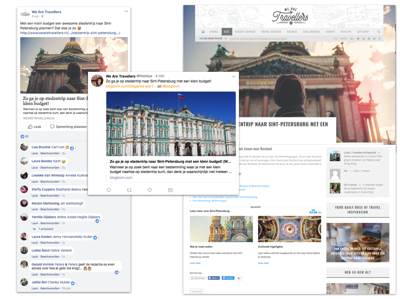Click the @bloglovin mention in the tweet
Viewport: 400px width, 299px height.
click(171, 86)
